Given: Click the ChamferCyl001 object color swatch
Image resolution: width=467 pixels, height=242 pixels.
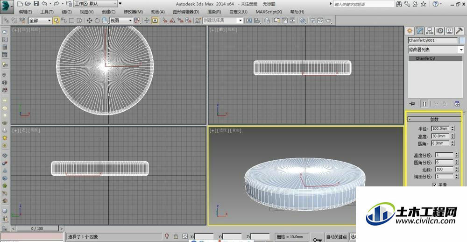Looking at the screenshot, I should coord(462,40).
